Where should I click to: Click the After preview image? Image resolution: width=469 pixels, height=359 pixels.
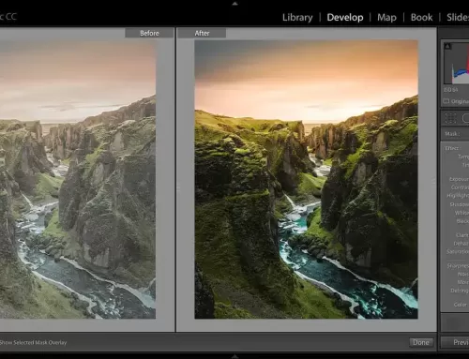point(306,179)
